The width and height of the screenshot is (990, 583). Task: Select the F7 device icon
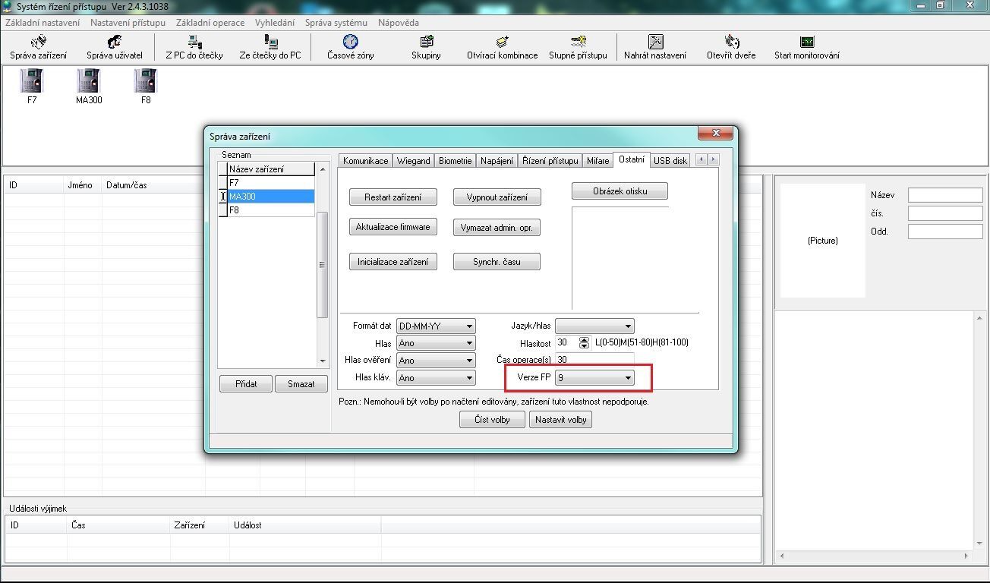32,80
